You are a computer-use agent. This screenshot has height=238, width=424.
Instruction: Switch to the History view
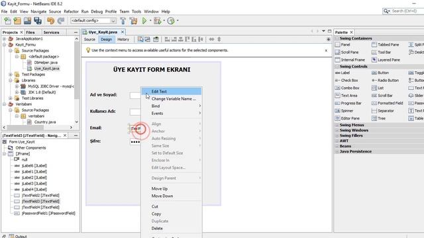[123, 40]
